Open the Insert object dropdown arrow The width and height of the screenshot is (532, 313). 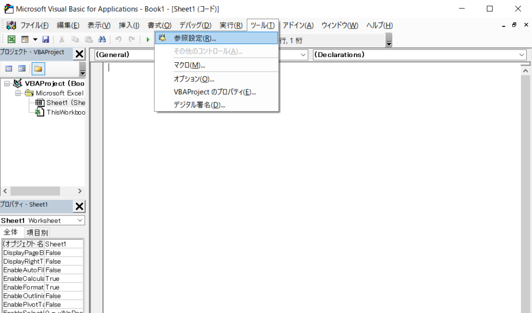click(x=35, y=39)
